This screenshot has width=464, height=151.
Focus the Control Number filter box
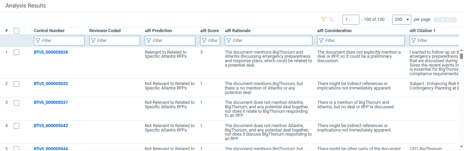[x=59, y=41]
